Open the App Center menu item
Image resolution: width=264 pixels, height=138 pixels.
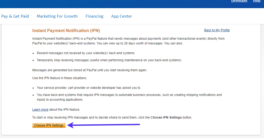tap(122, 16)
